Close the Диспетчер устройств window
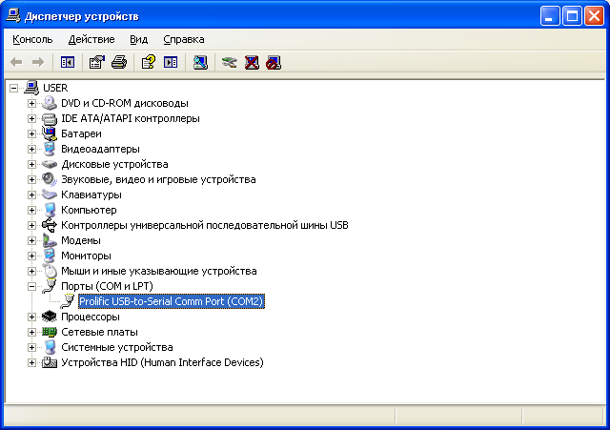Screen dimensions: 610x430 click(594, 16)
